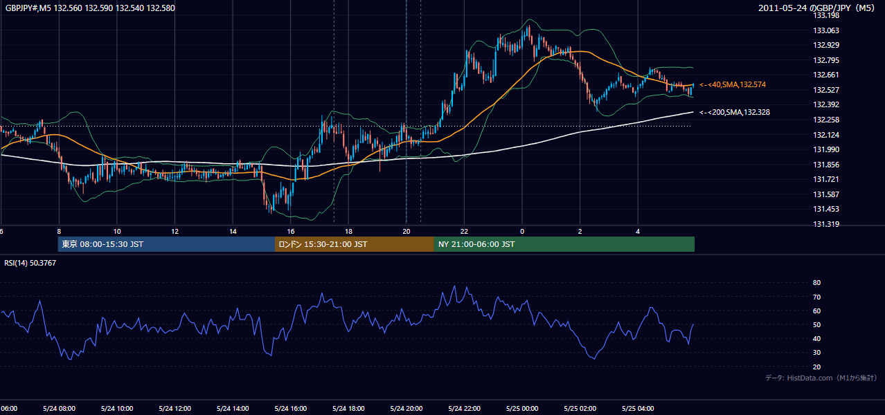
Task: Click the 40 SMA 132.574 label
Action: [733, 84]
